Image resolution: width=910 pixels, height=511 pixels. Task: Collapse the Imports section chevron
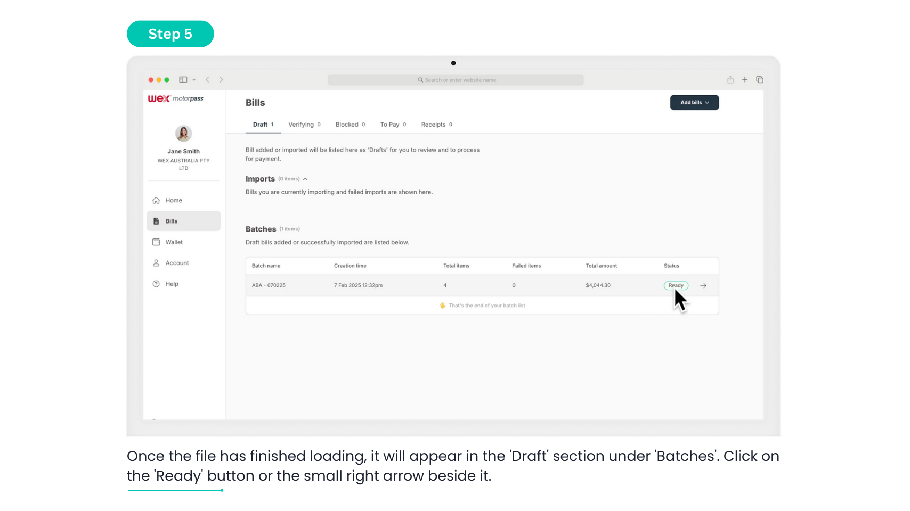click(305, 179)
